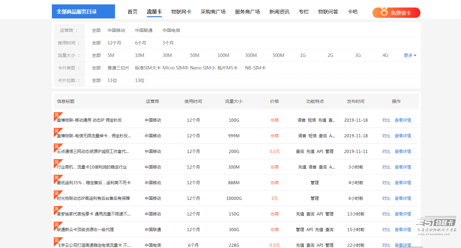Viewport: 461px width, 248px height.
Task: Open 采购商广场 navigation tab
Action: tap(213, 12)
